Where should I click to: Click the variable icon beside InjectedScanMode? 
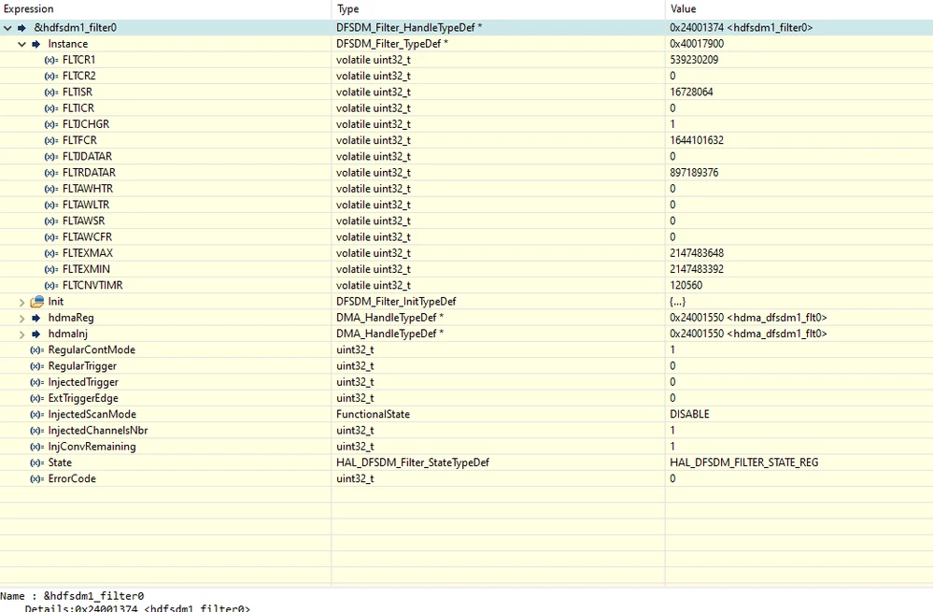37,414
